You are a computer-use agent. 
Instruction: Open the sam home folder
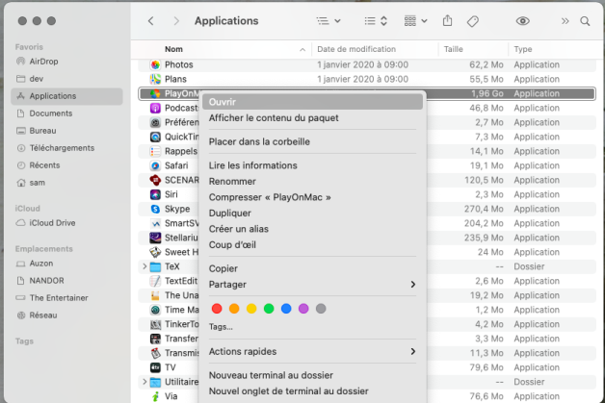67,183
